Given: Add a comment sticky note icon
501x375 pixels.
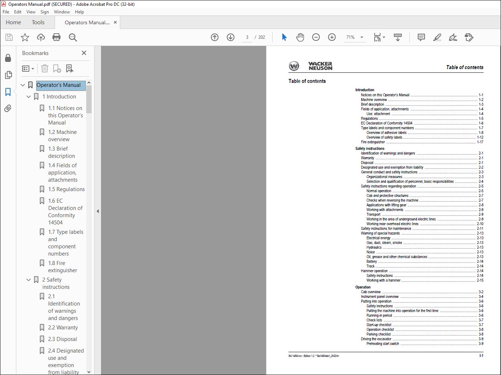Looking at the screenshot, I should click(421, 37).
